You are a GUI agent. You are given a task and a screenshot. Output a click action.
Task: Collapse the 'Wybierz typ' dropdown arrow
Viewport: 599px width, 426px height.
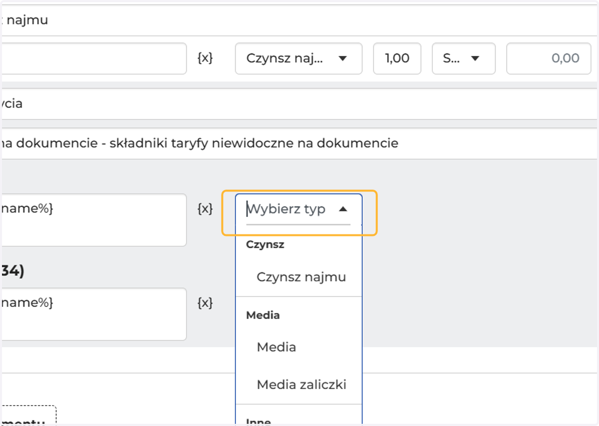click(x=343, y=209)
